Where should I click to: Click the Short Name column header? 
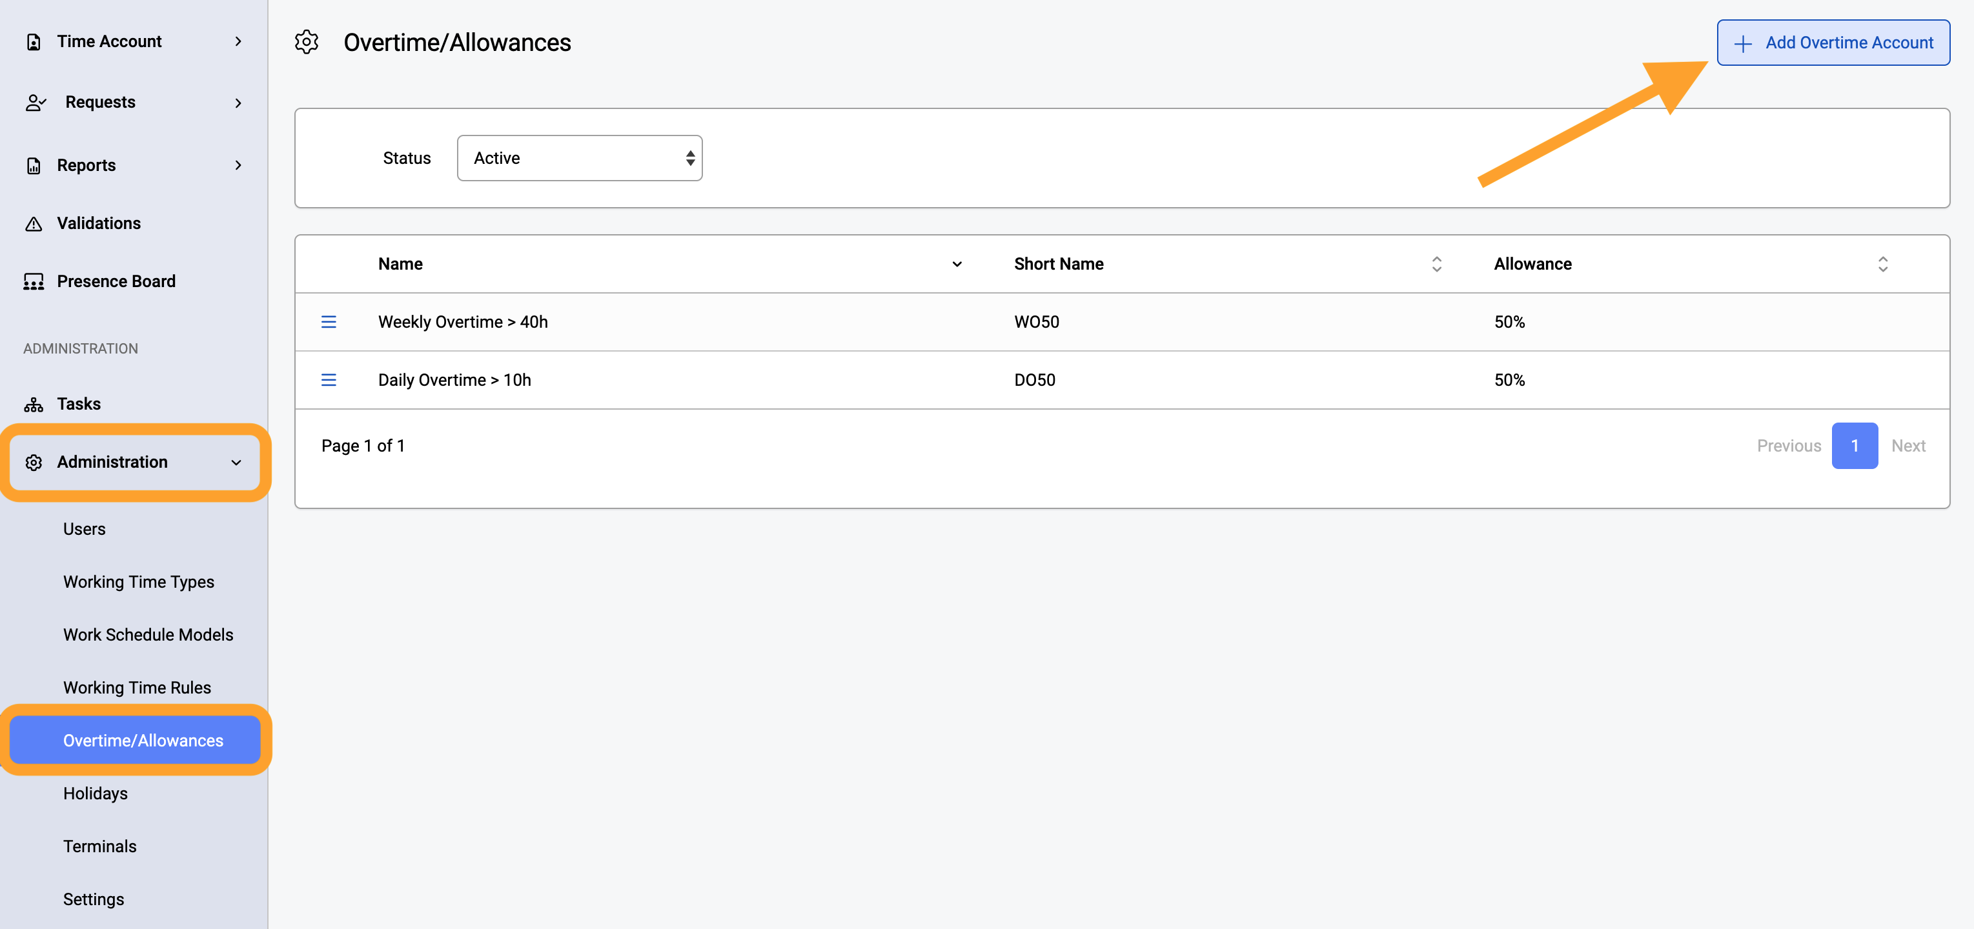pos(1058,265)
